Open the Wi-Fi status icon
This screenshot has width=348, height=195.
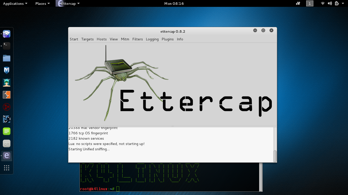point(323,3)
